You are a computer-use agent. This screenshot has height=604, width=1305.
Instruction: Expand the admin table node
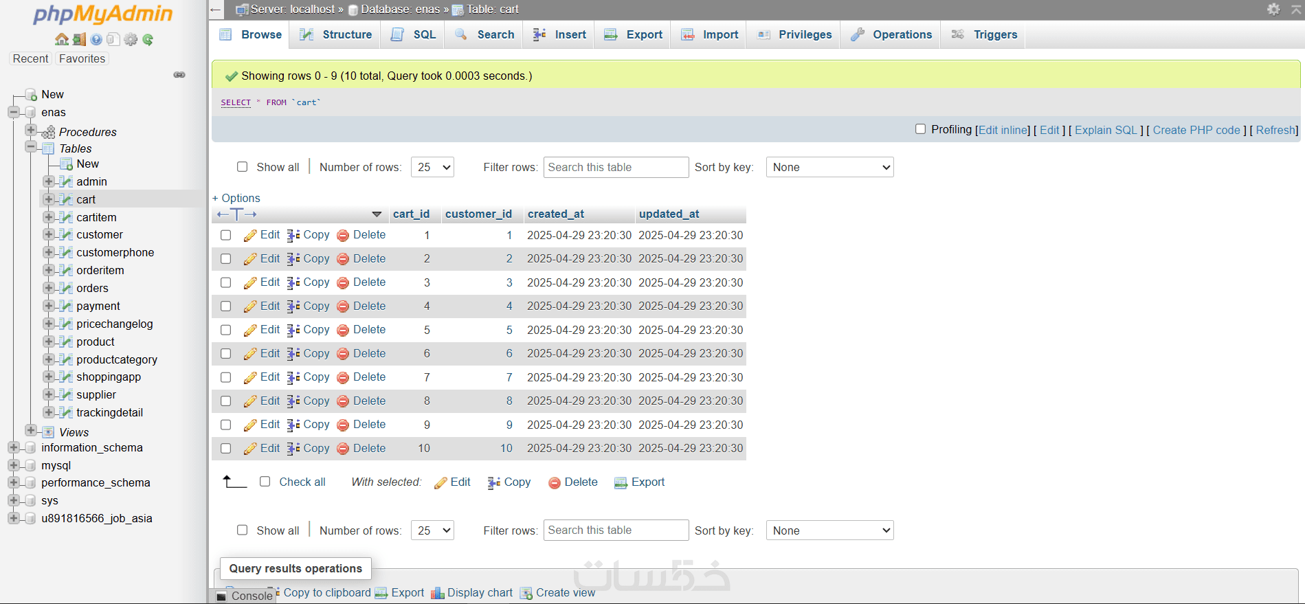(48, 181)
